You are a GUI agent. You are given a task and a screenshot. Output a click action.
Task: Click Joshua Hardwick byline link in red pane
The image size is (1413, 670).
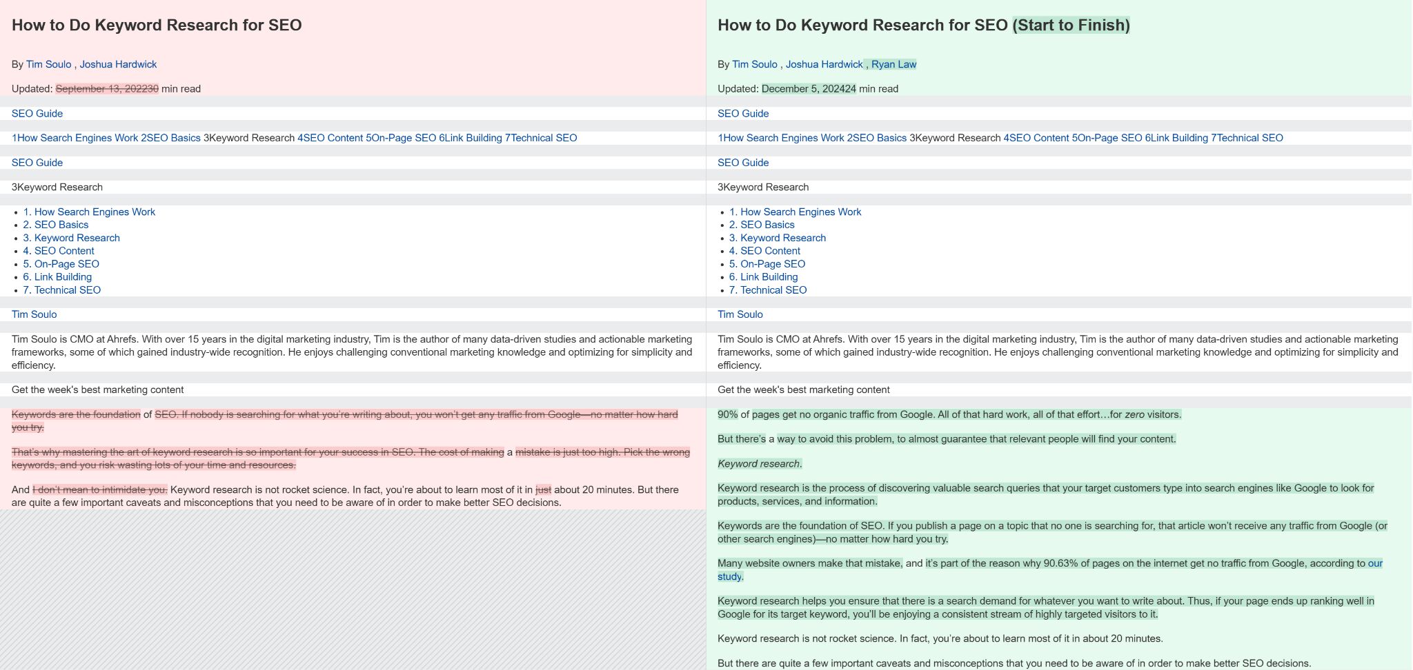[x=118, y=64]
